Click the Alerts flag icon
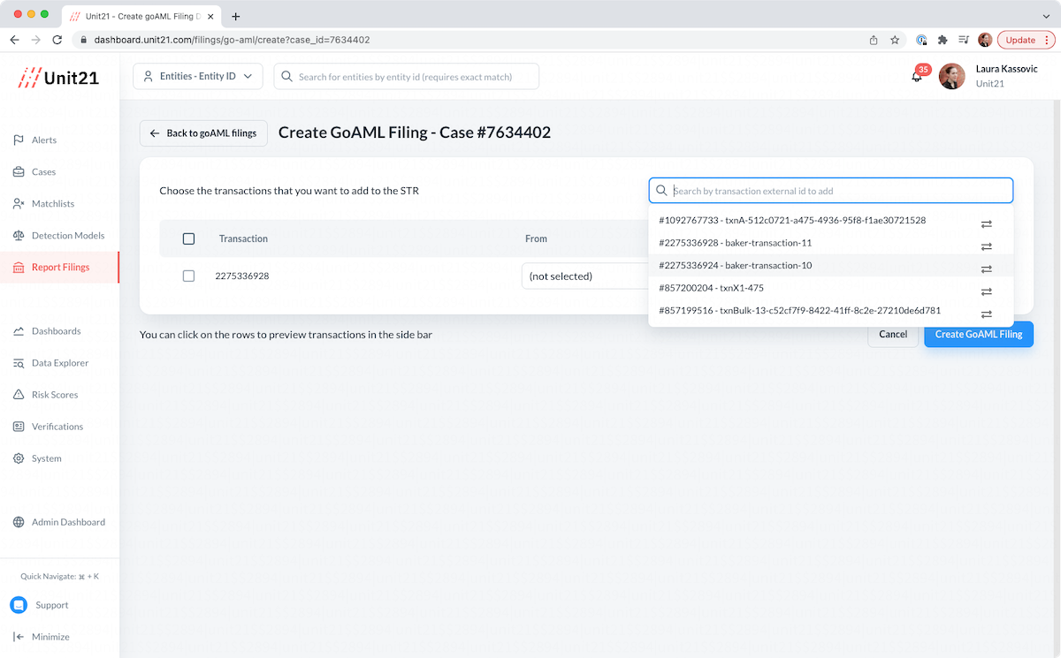This screenshot has height=658, width=1061. point(19,140)
